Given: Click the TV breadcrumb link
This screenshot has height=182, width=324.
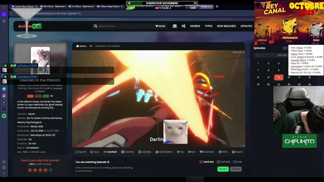Looking at the screenshot, I should click(x=91, y=46).
